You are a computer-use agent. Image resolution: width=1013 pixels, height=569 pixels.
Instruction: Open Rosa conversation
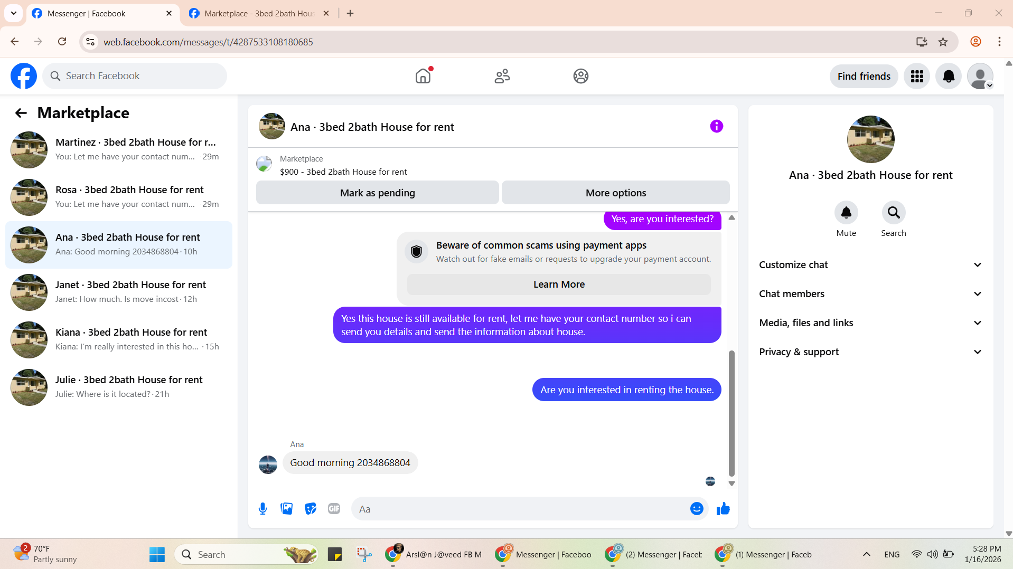coord(119,197)
